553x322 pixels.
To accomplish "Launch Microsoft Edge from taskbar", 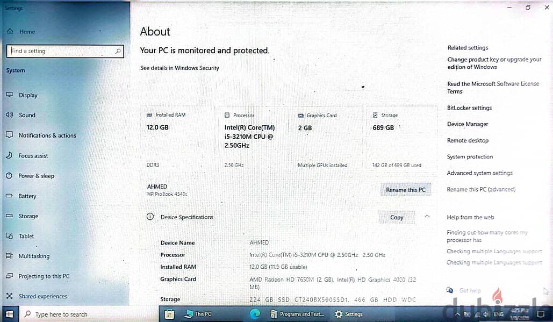I will 255,314.
